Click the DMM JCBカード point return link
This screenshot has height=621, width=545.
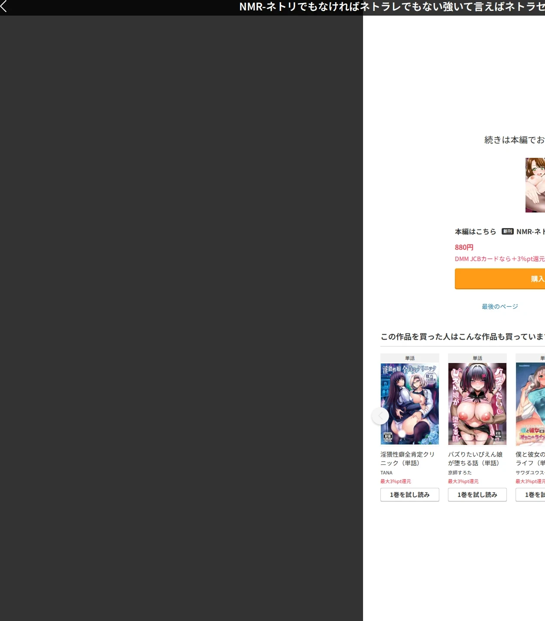[x=500, y=259]
